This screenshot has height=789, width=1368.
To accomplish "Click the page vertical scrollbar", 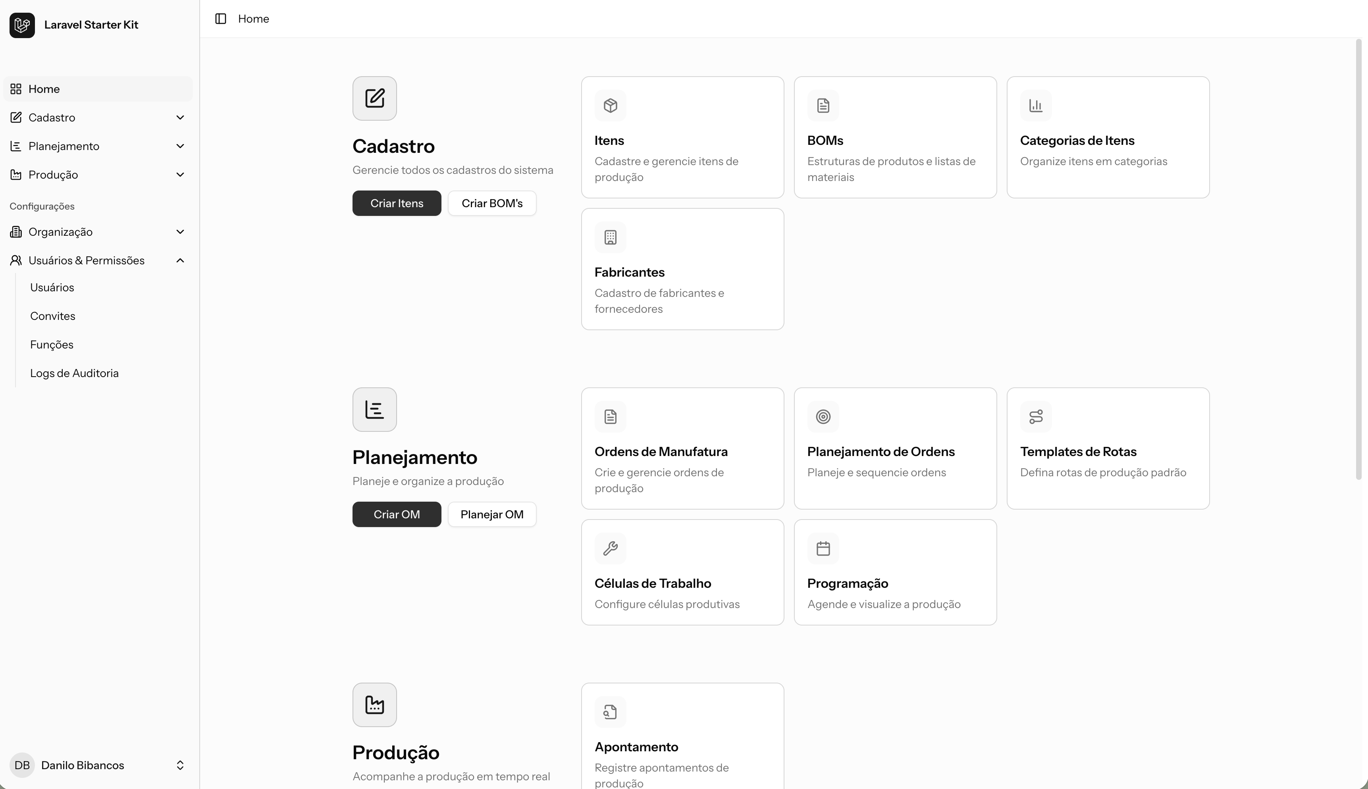I will (x=1358, y=260).
